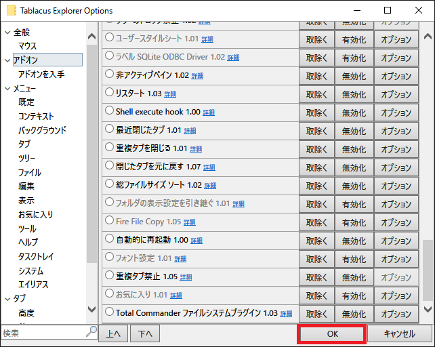
Task: Click the sidebar scroll down arrow
Action: tap(92, 309)
